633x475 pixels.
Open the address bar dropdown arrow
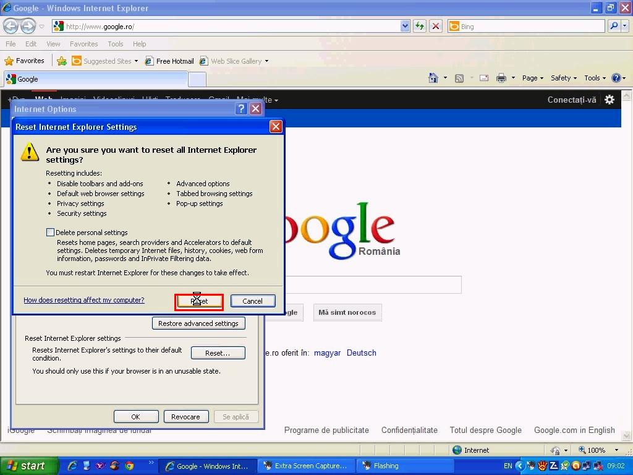click(405, 26)
